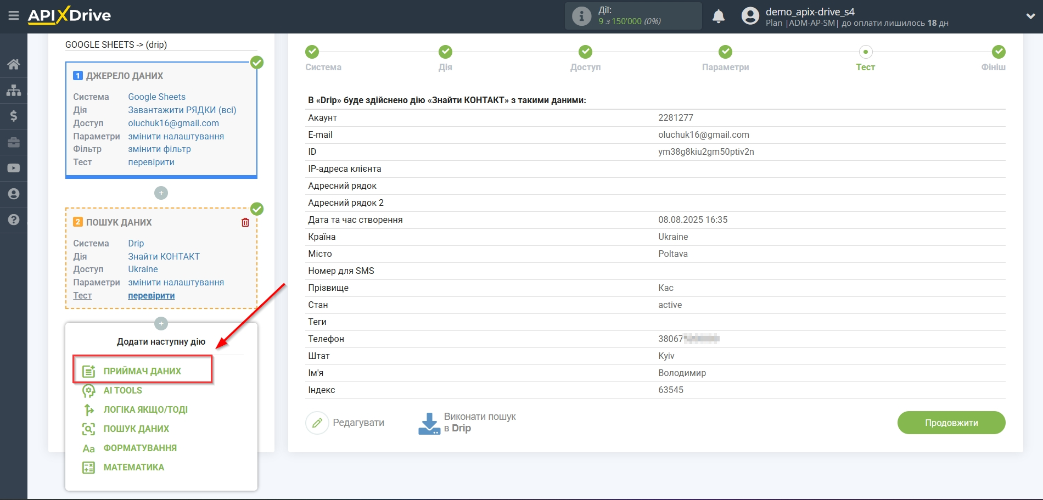Click the user avatar icon
Screen dimensions: 1043x500
pyautogui.click(x=750, y=16)
